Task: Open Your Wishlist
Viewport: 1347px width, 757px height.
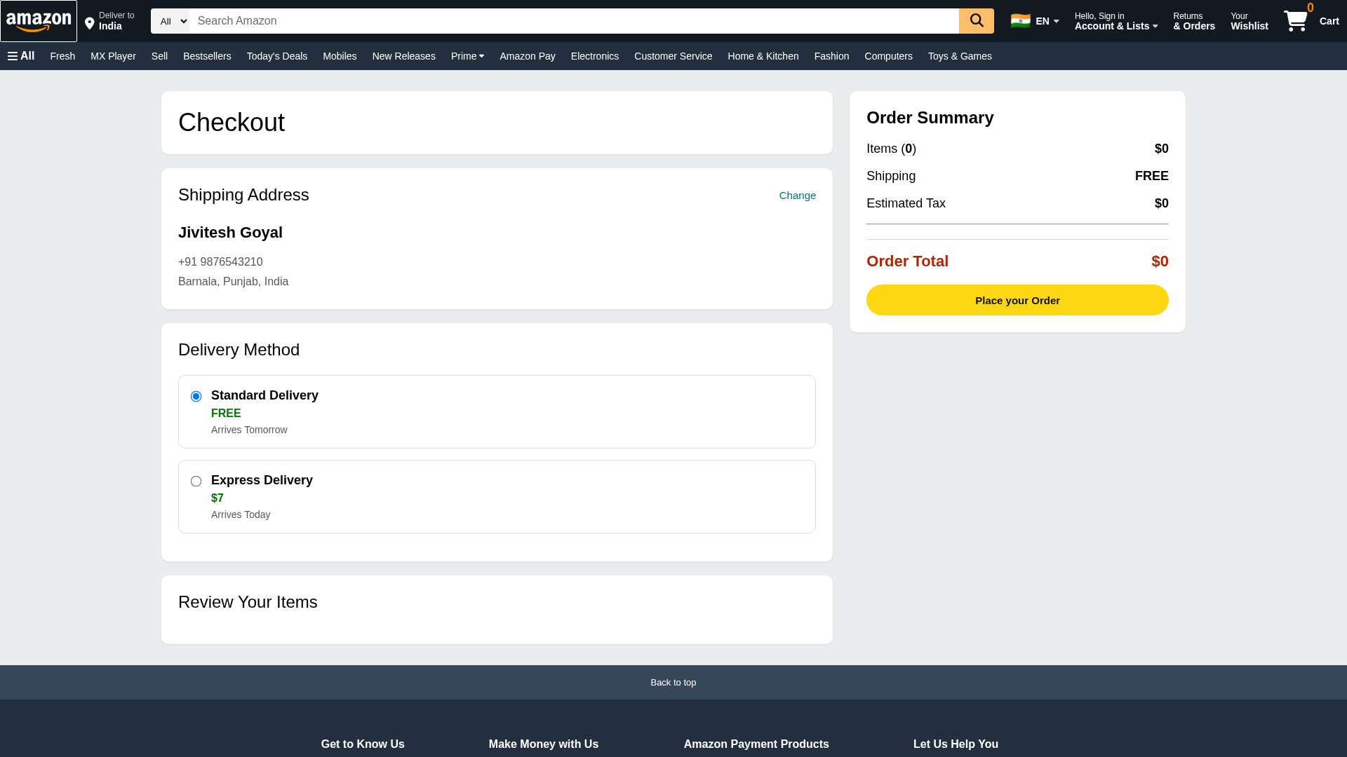Action: tap(1249, 21)
